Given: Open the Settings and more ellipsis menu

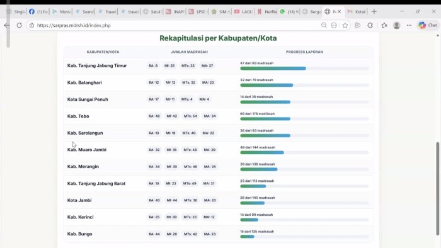Looking at the screenshot, I should 409,25.
